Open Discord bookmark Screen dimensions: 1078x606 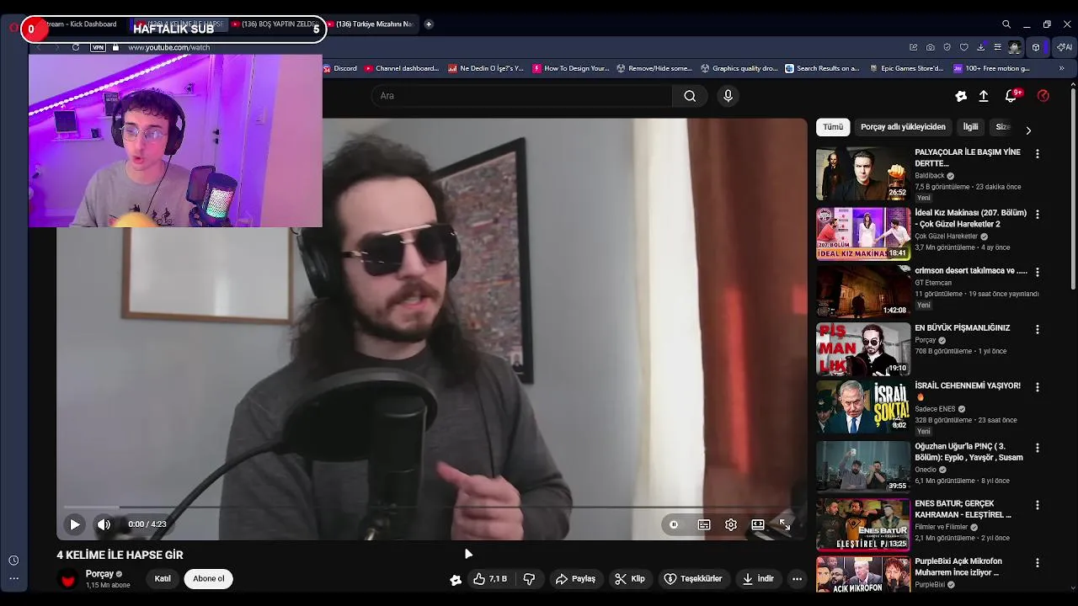(340, 68)
